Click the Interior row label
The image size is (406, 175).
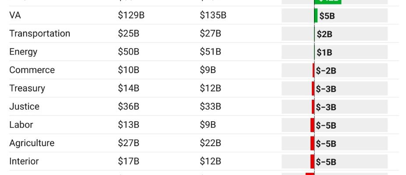click(x=24, y=161)
